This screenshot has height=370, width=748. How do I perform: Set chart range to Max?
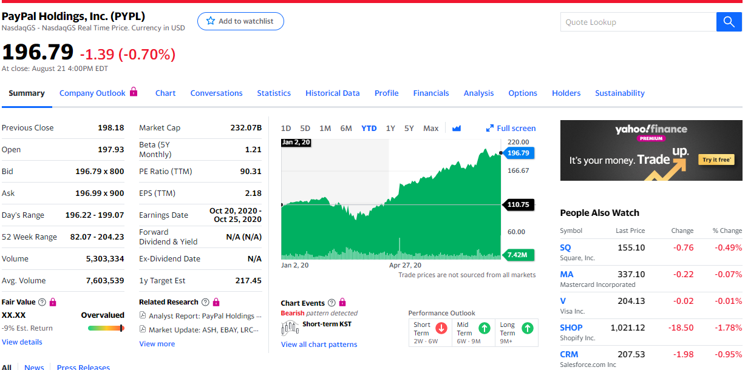pyautogui.click(x=430, y=128)
